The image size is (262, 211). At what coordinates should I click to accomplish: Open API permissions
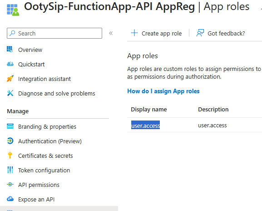39,185
